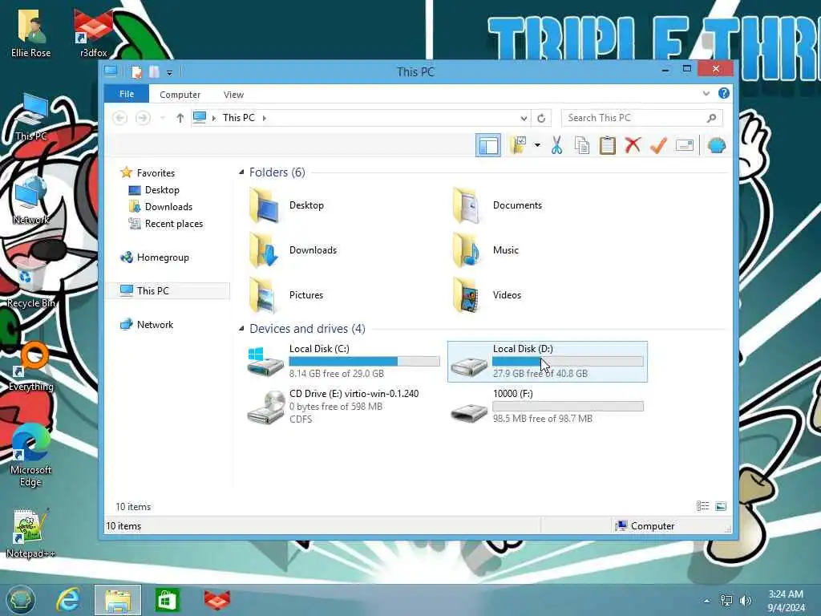Screen dimensions: 821x616
Task: Select Network in navigation pane
Action: click(x=155, y=325)
